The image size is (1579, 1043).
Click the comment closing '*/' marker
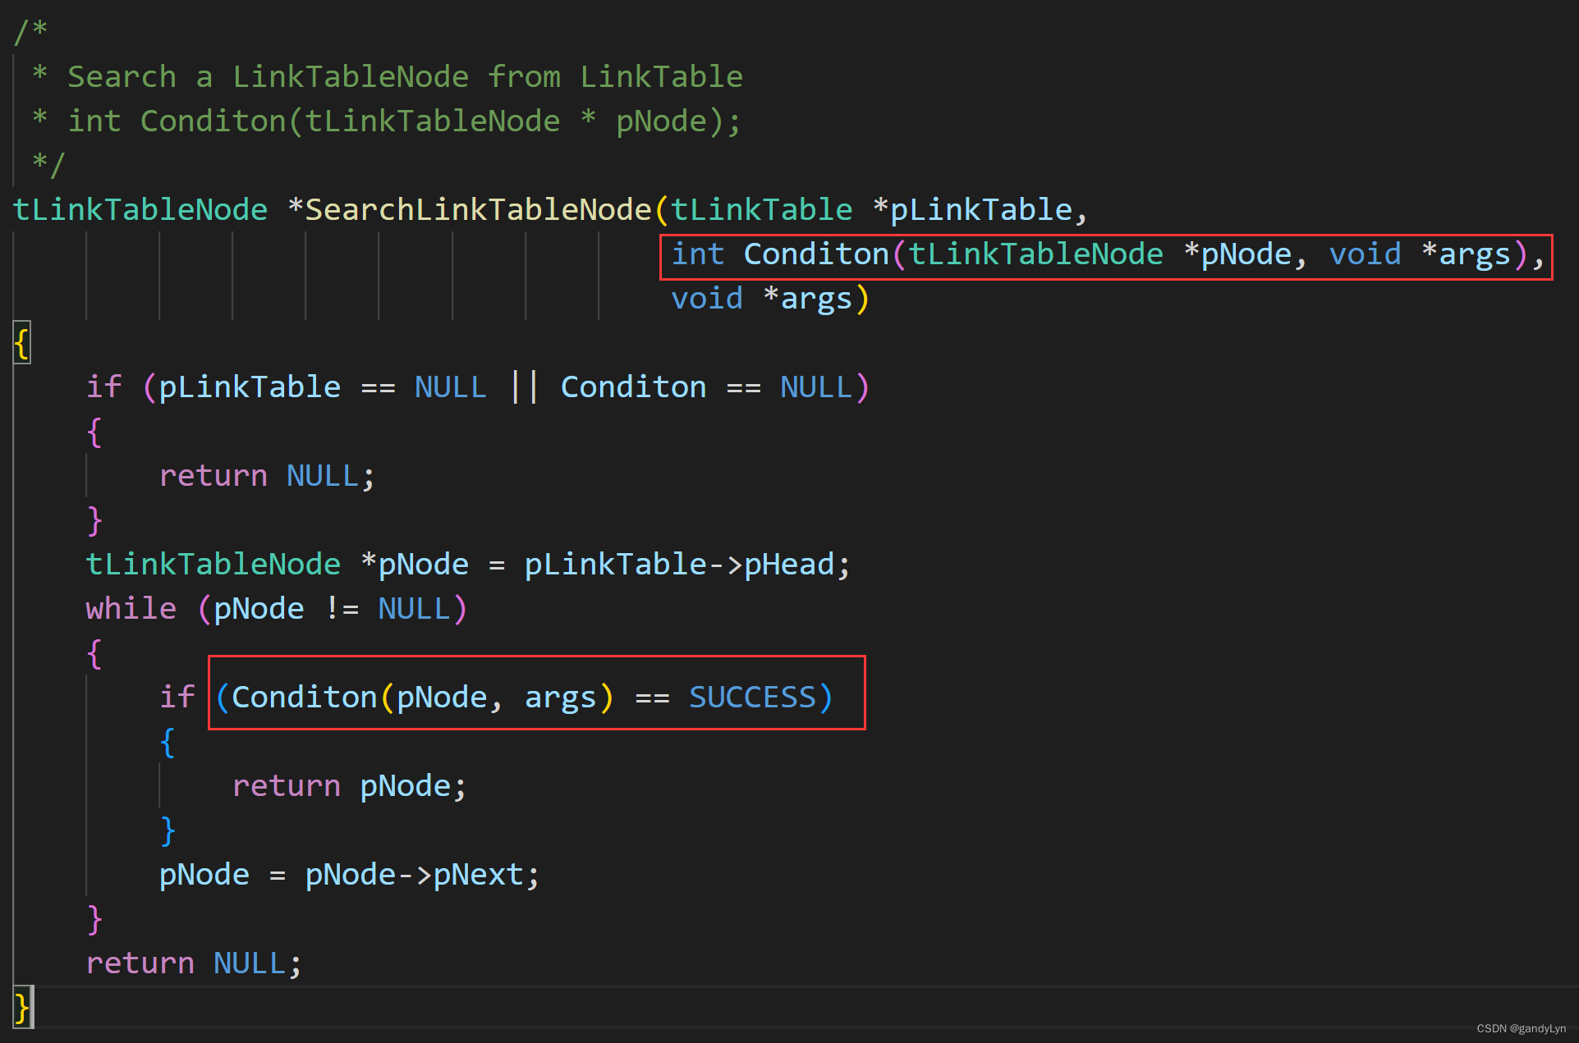(48, 164)
